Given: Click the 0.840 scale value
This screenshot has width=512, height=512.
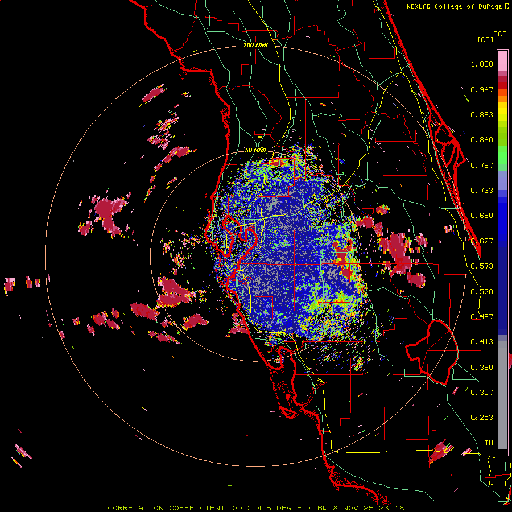Looking at the screenshot, I should coord(482,140).
